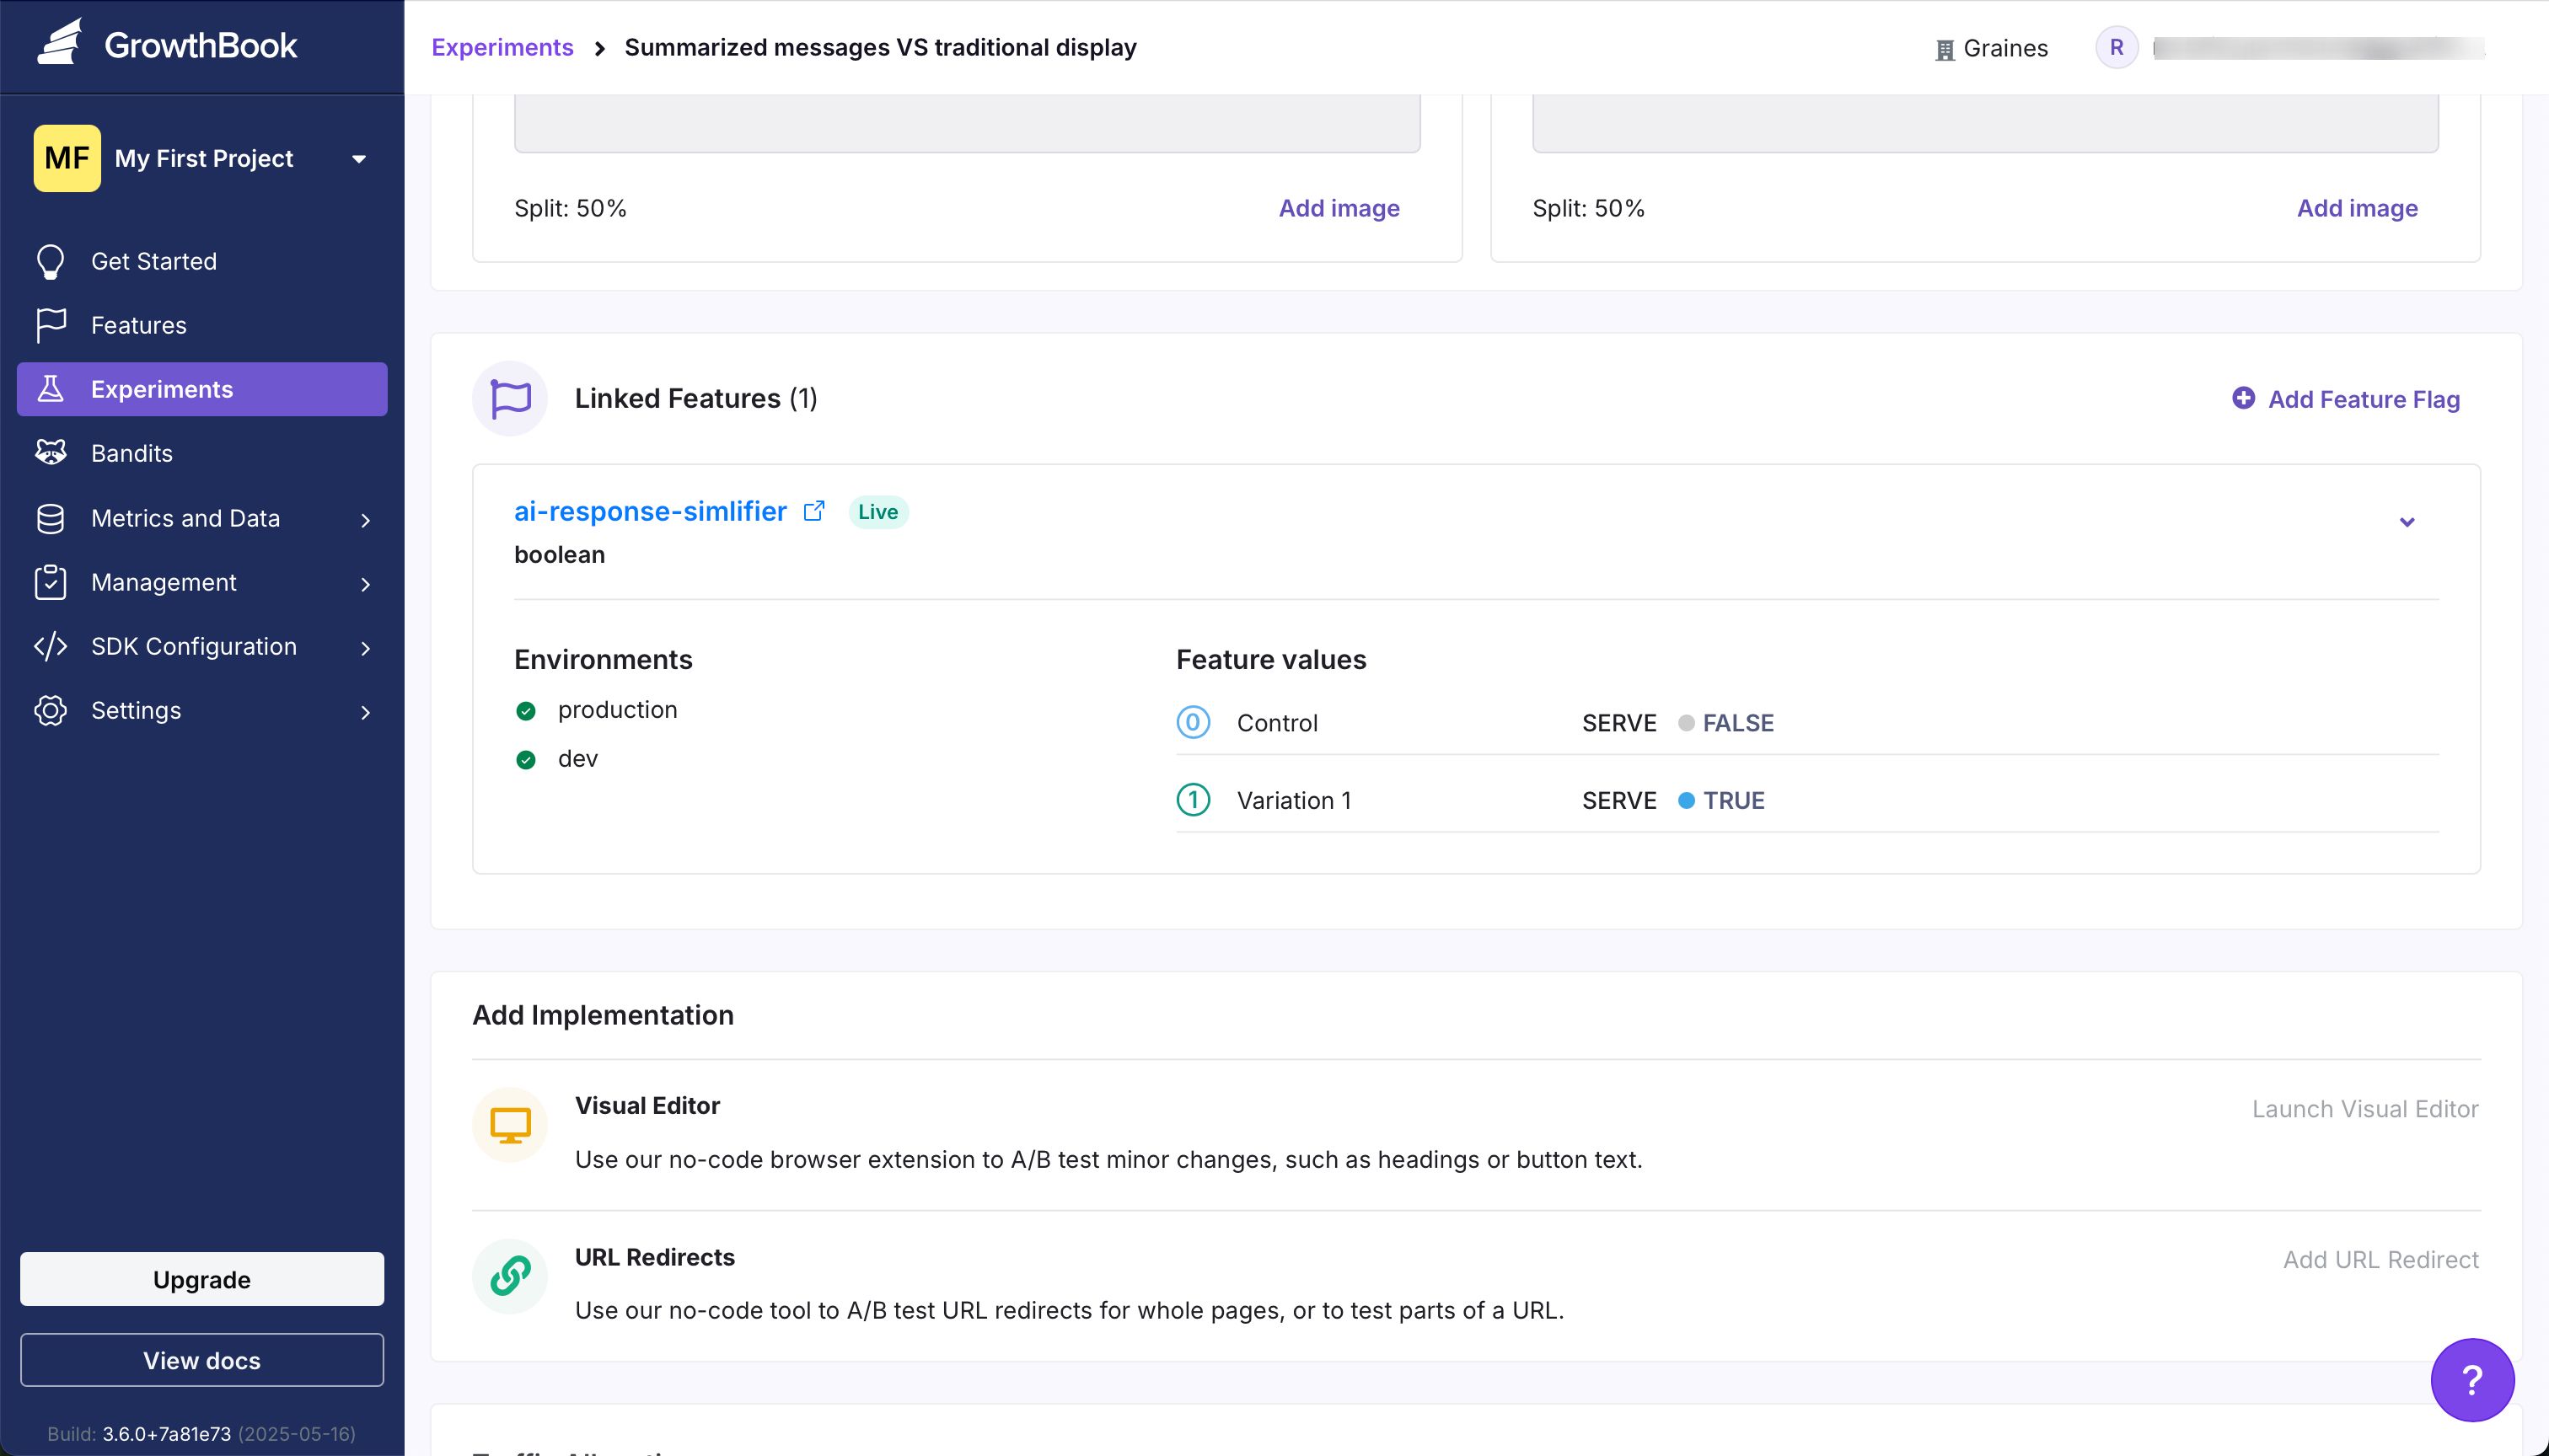Open the ai-response-simlifier feature link
Viewport: 2549px width, 1456px height.
pyautogui.click(x=650, y=511)
